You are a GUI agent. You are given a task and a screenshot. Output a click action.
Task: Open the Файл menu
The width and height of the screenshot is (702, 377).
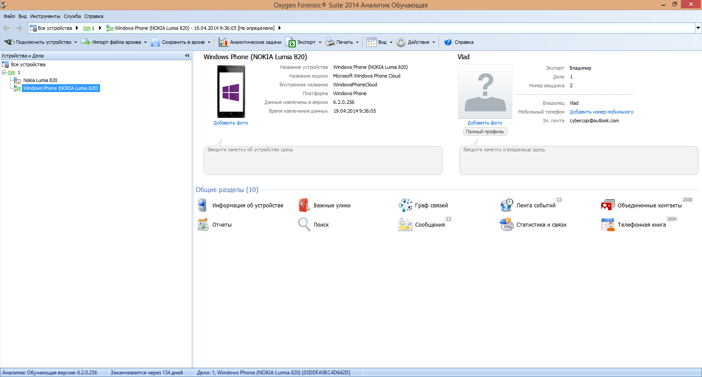point(9,16)
